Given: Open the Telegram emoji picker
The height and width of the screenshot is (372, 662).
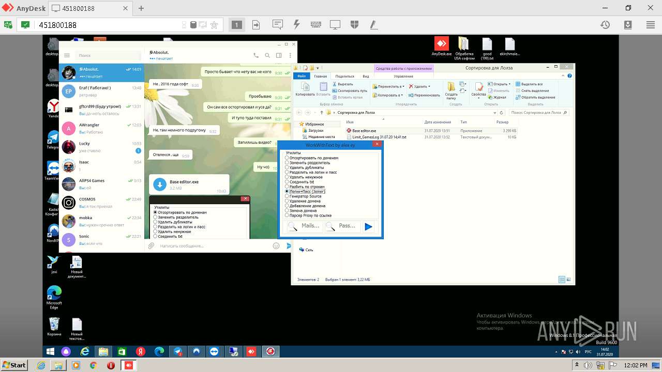Looking at the screenshot, I should (x=276, y=246).
